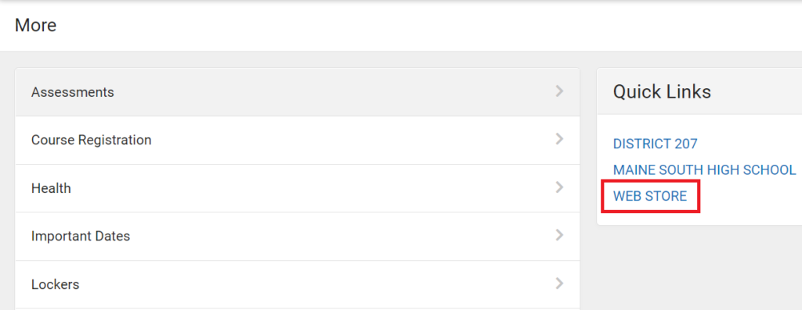Click the arrow icon on Course Registration row
802x310 pixels.
click(559, 139)
